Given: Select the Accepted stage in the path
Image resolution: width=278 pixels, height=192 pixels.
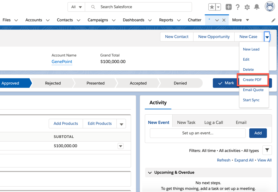Looking at the screenshot, I should (138, 83).
